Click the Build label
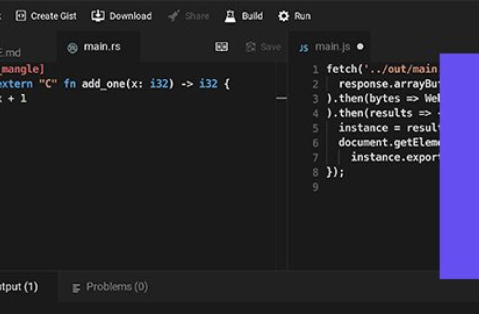Screen dimensions: 479x314 (x=252, y=16)
